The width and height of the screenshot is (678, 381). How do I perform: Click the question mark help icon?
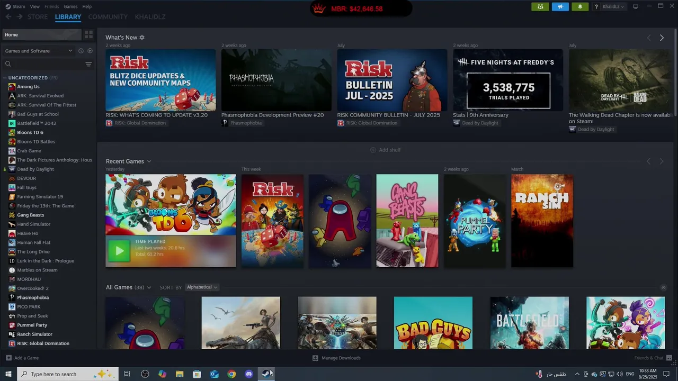(x=596, y=6)
